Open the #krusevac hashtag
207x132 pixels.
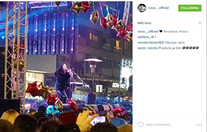[x=171, y=31]
